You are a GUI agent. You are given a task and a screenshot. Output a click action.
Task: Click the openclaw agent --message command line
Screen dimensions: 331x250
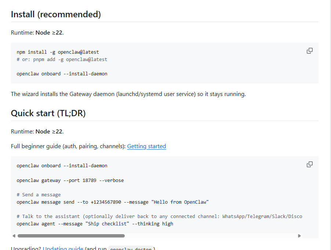(95, 224)
